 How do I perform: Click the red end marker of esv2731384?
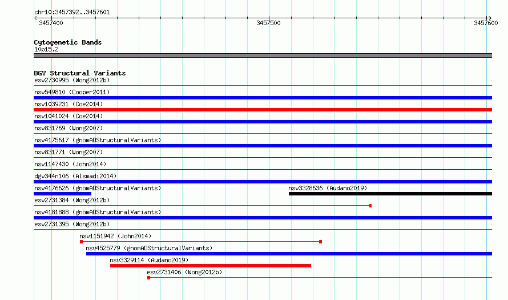(x=370, y=206)
